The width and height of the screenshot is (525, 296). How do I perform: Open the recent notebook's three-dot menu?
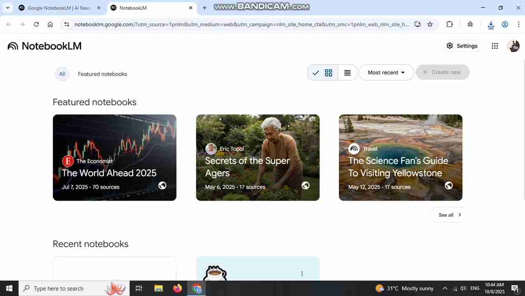pyautogui.click(x=302, y=274)
